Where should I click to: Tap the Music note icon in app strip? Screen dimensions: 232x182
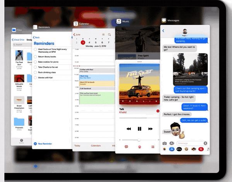tap(208, 149)
